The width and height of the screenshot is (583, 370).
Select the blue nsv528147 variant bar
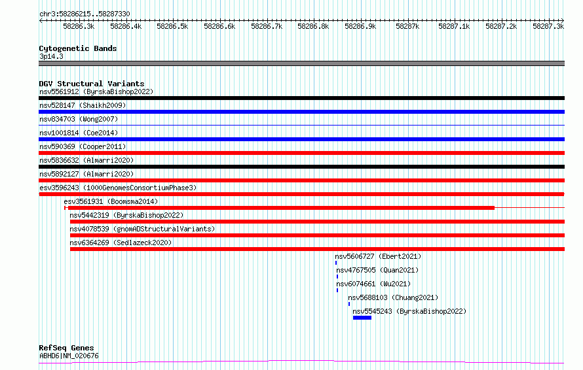tap(301, 112)
